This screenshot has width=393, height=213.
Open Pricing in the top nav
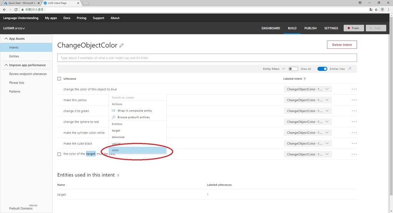81,18
